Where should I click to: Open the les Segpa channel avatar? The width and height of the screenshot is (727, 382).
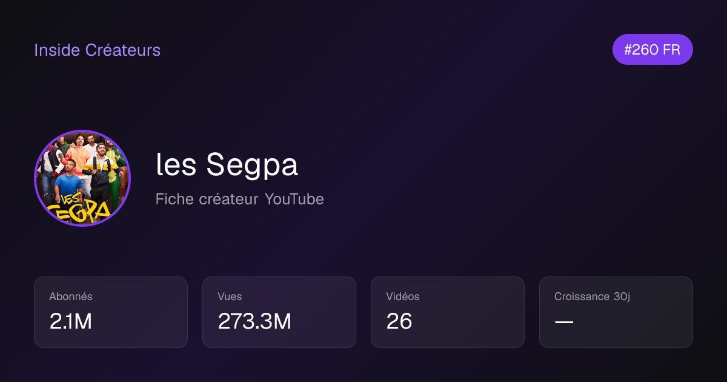(82, 178)
